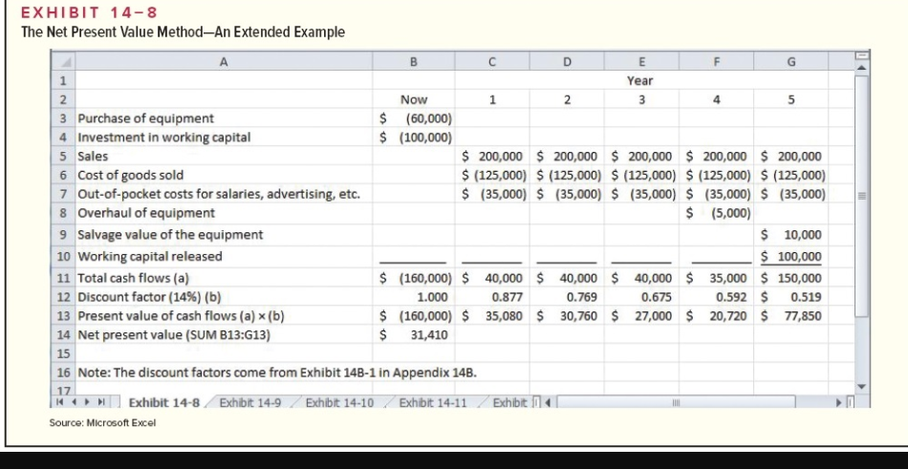Click 'Out-of-pocket costs for salaries' cell
908x469 pixels.
(x=224, y=194)
